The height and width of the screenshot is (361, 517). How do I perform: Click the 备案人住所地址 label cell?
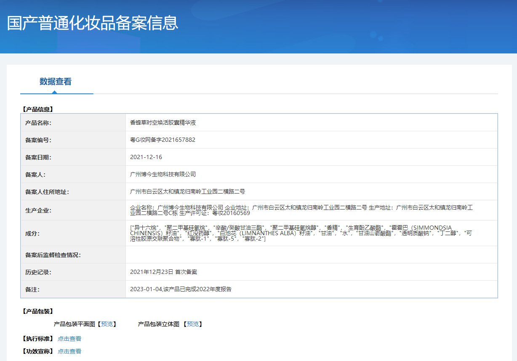(x=73, y=191)
